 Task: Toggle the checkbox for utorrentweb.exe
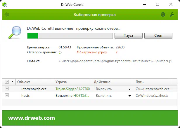coord(7,89)
